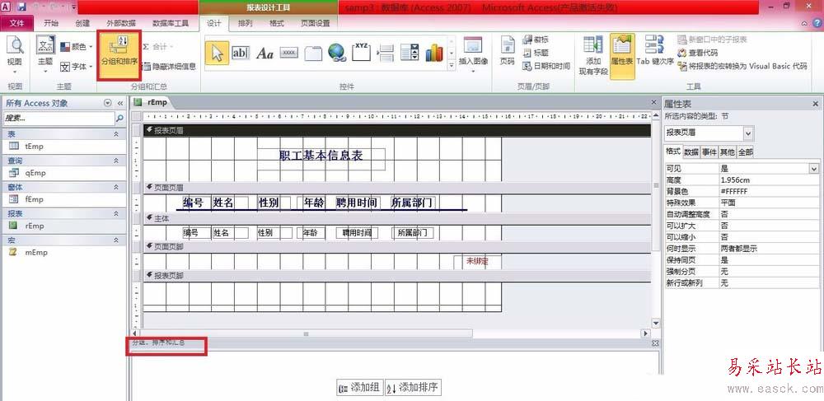Select the Tab control icon

click(x=312, y=53)
